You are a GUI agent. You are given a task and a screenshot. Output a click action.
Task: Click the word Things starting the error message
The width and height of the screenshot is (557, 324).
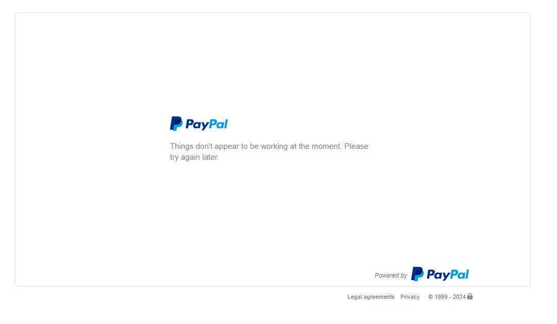point(181,146)
